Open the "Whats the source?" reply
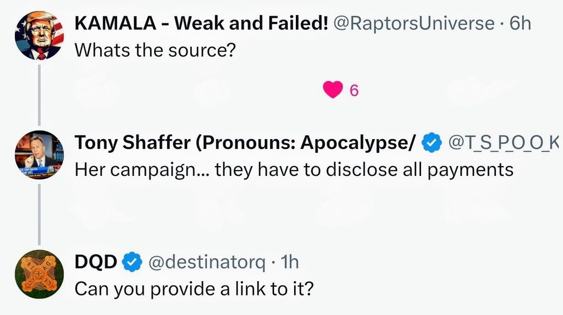This screenshot has height=315, width=563. (x=156, y=51)
